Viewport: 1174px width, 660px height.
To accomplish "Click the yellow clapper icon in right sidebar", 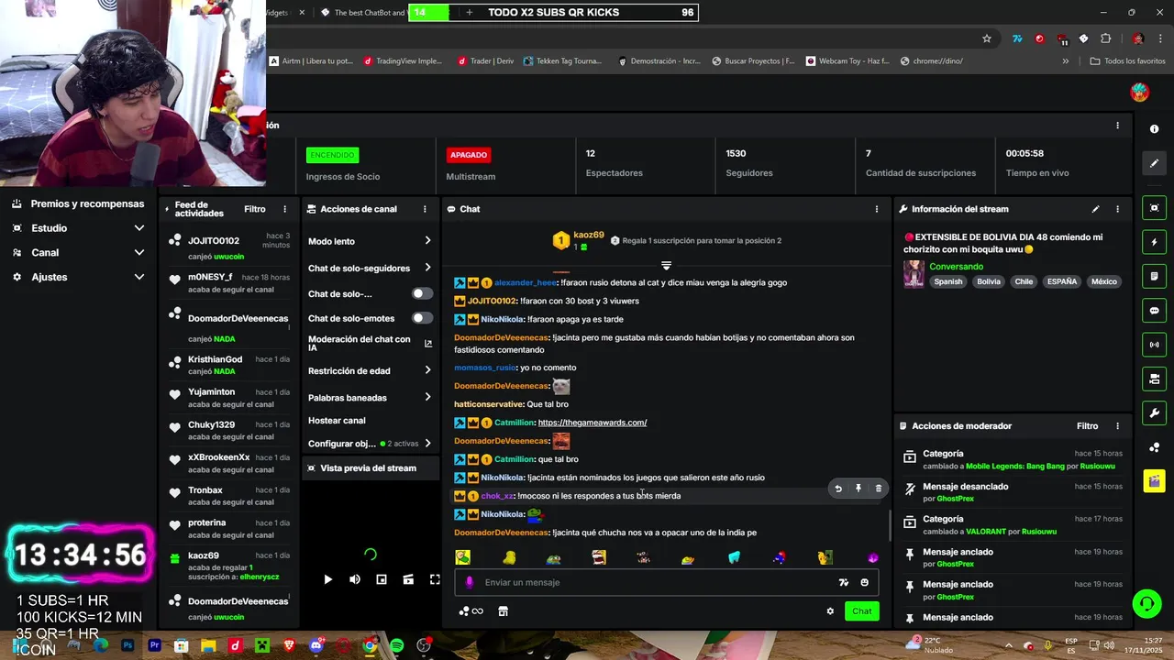I will pyautogui.click(x=1155, y=480).
